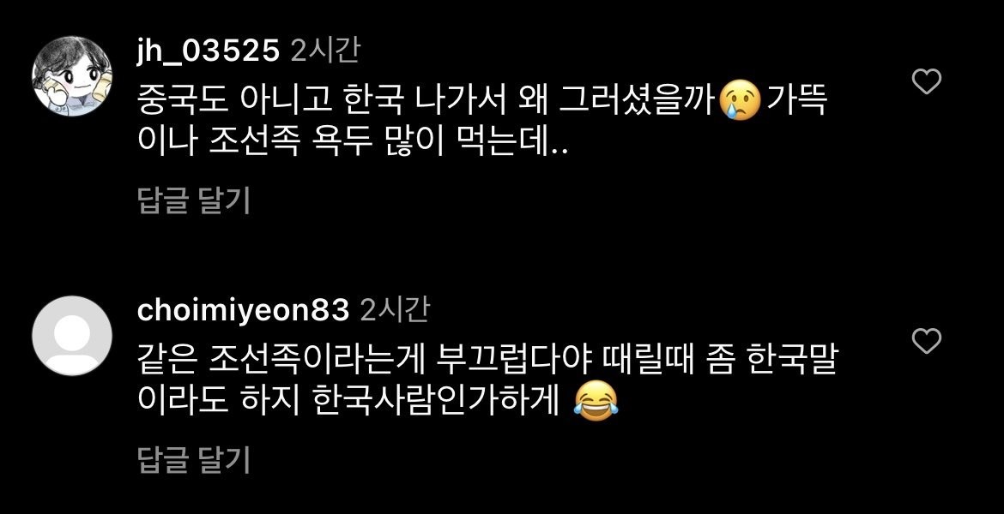Click the laughing tears emoji in second comment
The image size is (1004, 514).
click(x=596, y=402)
